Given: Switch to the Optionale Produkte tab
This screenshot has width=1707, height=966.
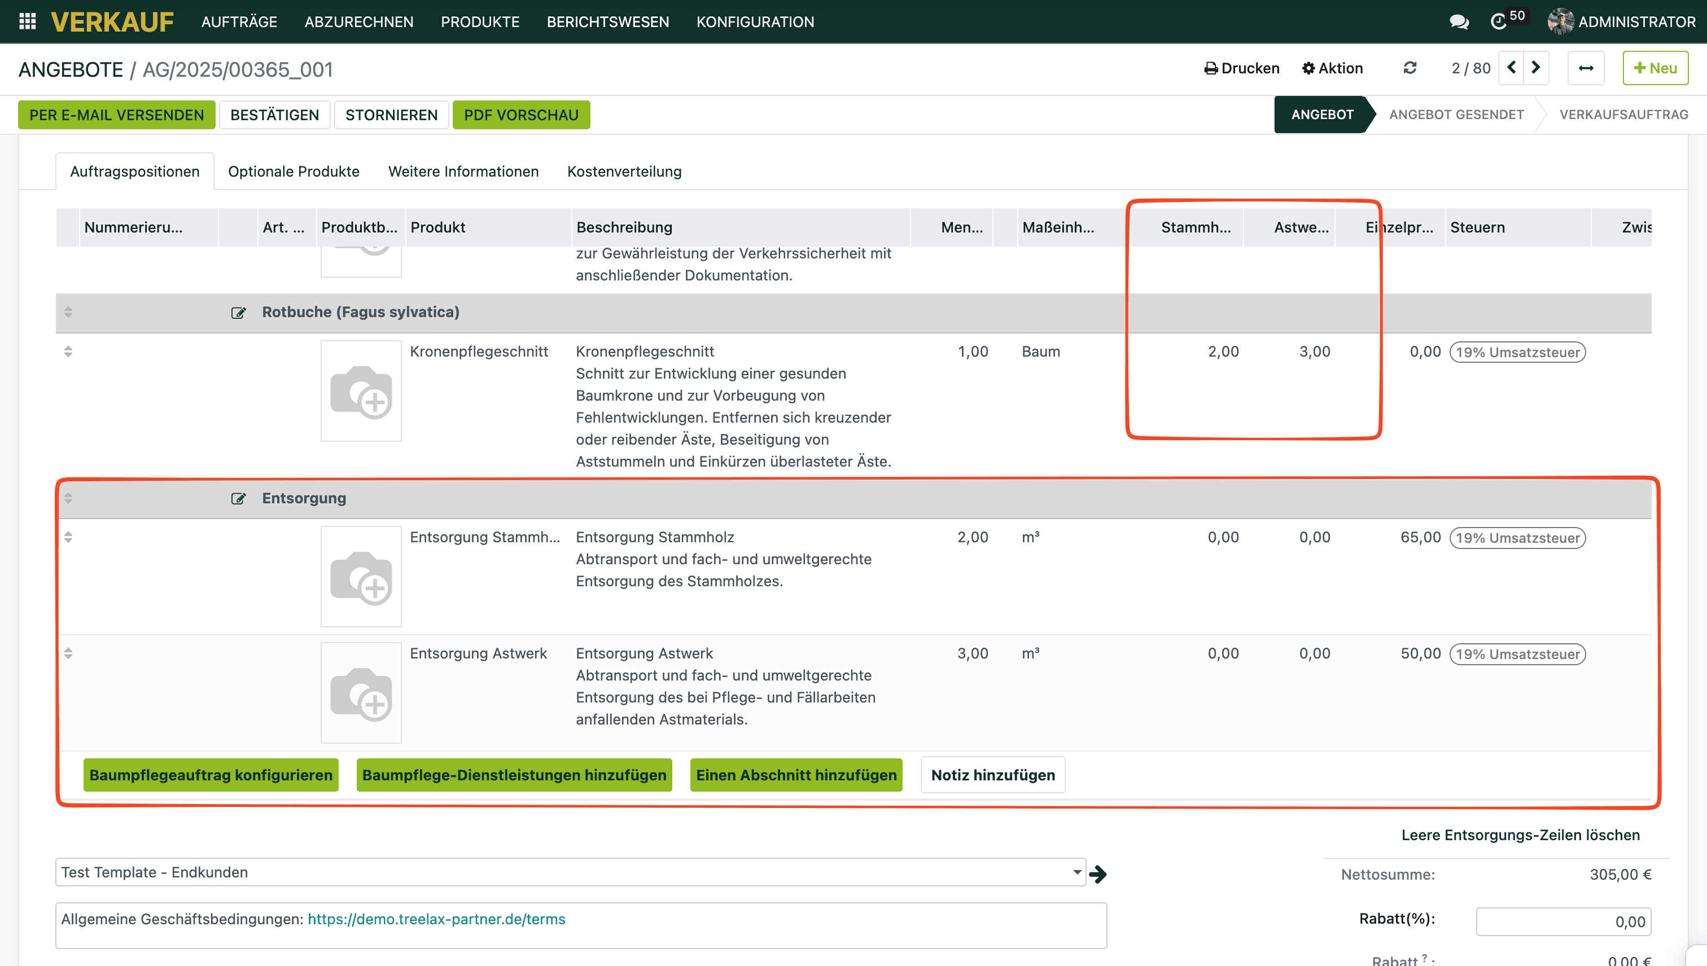Looking at the screenshot, I should 294,171.
